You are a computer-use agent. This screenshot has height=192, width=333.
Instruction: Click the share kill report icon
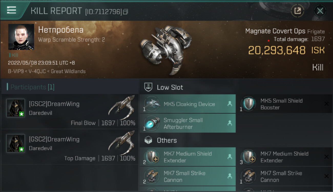click(297, 11)
